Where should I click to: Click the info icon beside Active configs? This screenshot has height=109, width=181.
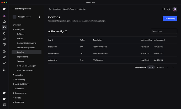[66, 31]
